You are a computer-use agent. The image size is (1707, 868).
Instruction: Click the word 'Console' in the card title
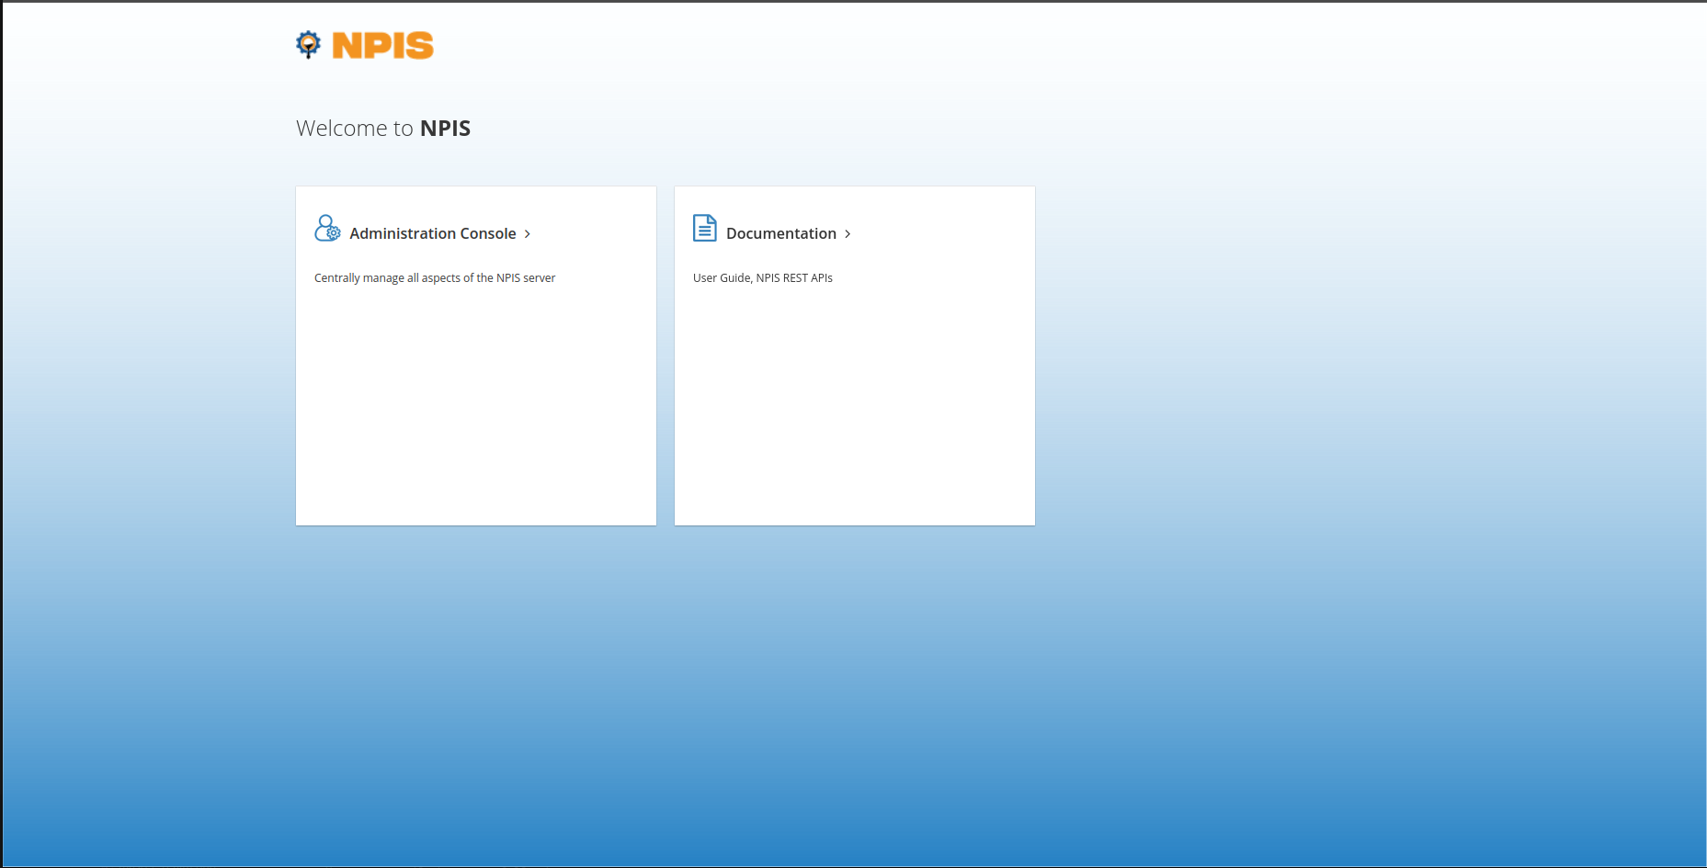(488, 233)
